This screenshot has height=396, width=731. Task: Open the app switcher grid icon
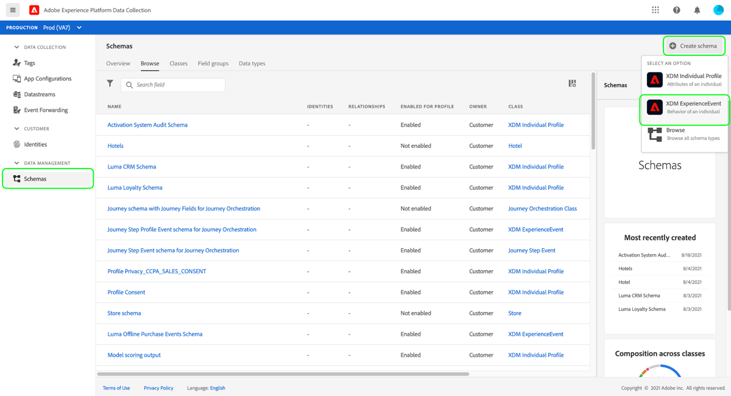point(655,10)
